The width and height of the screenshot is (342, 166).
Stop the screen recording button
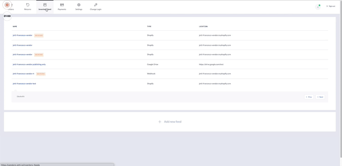7,5
